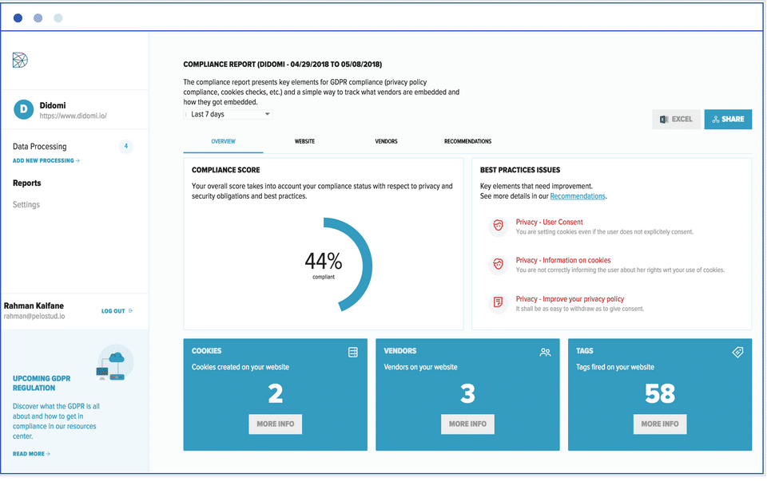Click the Didomi account name

pos(53,105)
